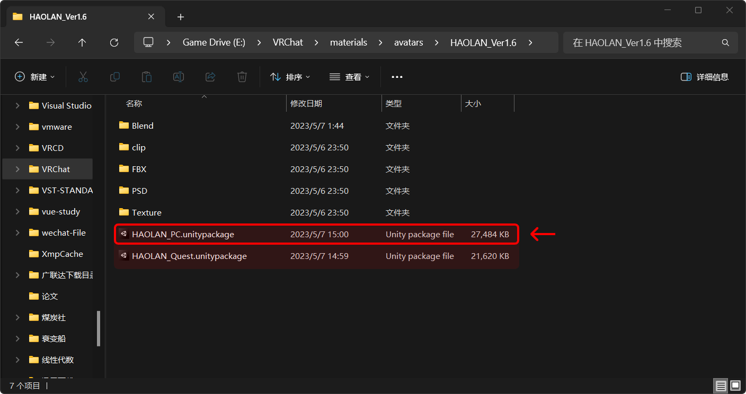This screenshot has height=394, width=746.
Task: Click the Rename icon in toolbar
Action: 179,77
